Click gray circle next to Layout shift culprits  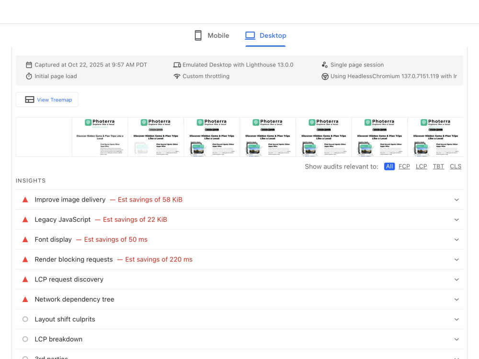[25, 319]
